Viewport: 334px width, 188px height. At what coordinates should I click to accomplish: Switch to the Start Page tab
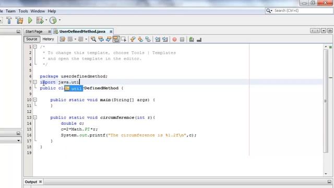(x=34, y=31)
